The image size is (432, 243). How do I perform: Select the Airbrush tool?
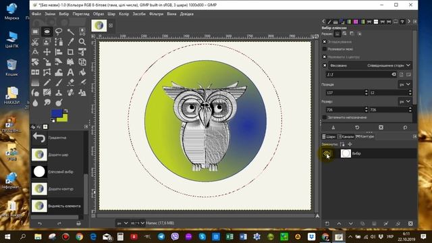(82, 82)
